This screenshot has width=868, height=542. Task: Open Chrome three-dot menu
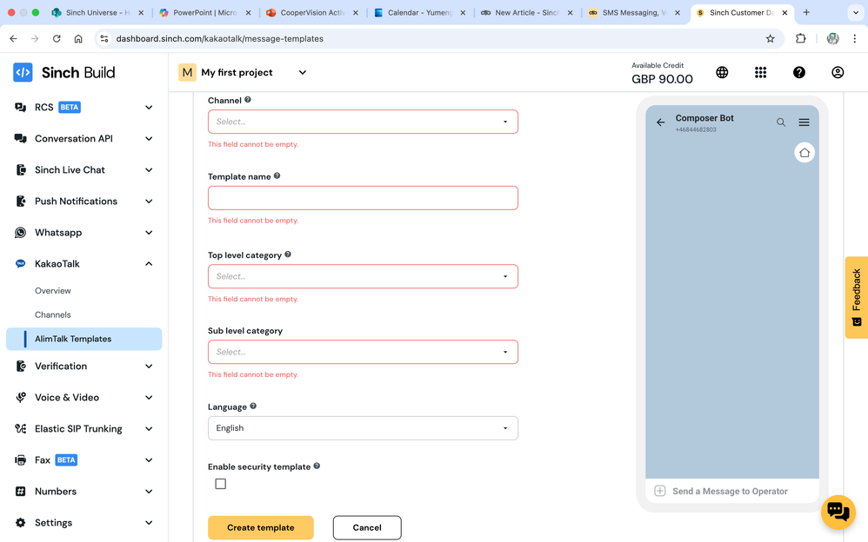tap(855, 39)
